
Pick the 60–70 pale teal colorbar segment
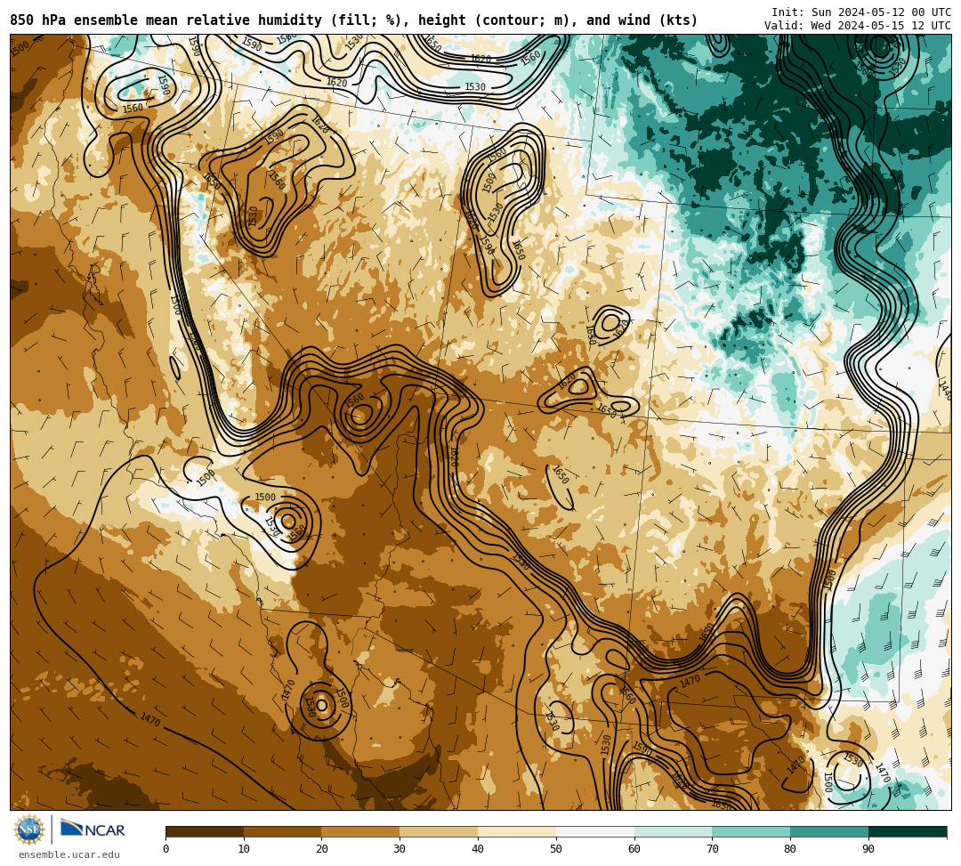point(674,831)
